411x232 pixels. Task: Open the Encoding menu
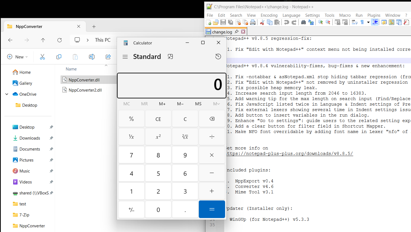[x=269, y=15]
